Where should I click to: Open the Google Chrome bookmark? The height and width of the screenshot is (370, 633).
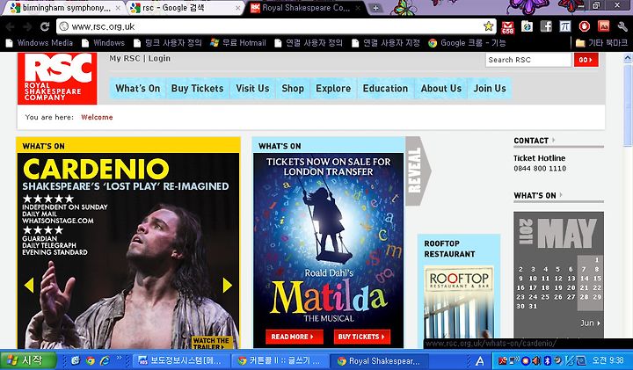pos(467,43)
